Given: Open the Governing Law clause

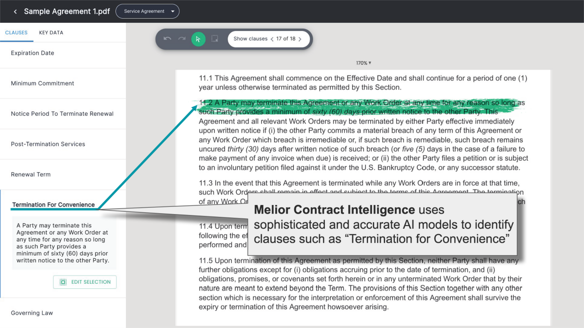Looking at the screenshot, I should point(63,313).
